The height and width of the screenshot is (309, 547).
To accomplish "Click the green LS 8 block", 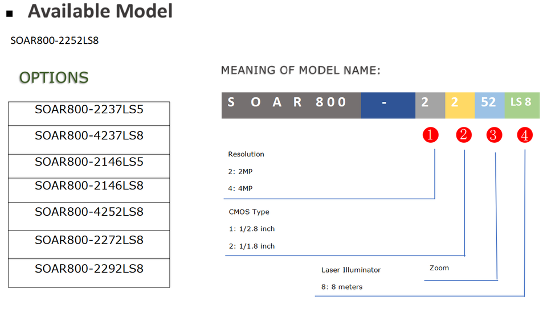I will tap(521, 105).
